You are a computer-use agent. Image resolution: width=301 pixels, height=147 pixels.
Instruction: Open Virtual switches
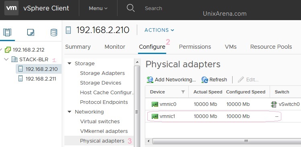(100, 122)
